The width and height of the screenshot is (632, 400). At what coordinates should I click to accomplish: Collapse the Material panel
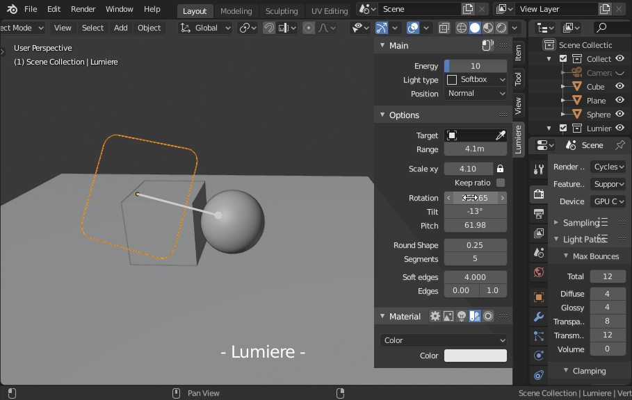[x=382, y=316]
